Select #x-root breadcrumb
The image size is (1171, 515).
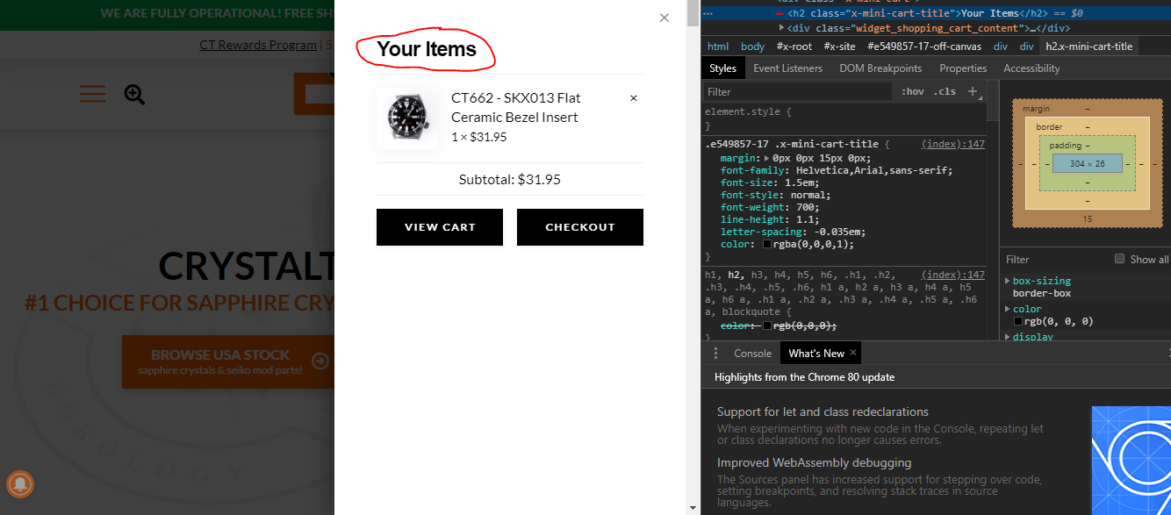[794, 46]
